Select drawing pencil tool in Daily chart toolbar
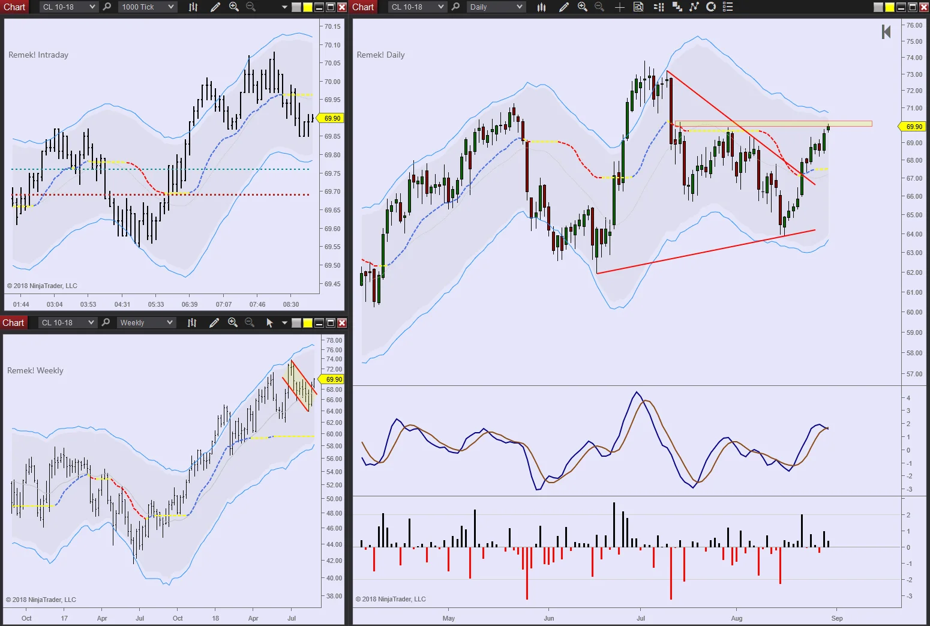The image size is (930, 626). (x=563, y=7)
